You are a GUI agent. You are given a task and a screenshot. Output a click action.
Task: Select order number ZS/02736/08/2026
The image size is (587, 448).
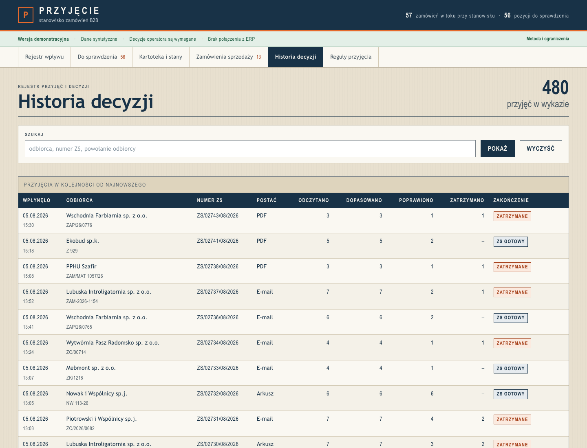pyautogui.click(x=218, y=318)
